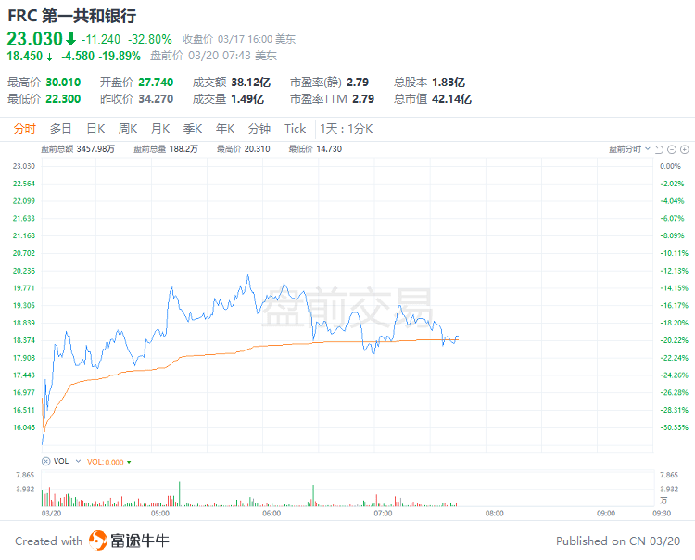Click the 1天 : 1分K interval button

[x=346, y=129]
